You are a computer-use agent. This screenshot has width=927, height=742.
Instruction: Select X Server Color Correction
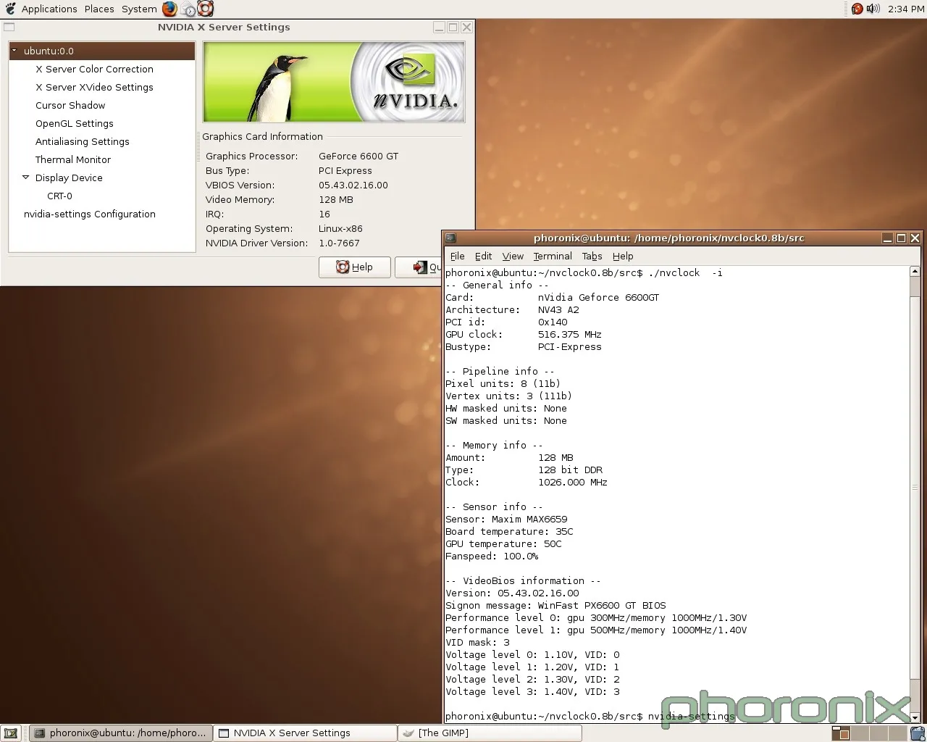point(94,69)
